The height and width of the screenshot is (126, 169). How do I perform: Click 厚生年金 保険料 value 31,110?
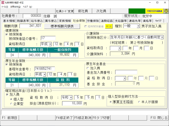click(60, 85)
